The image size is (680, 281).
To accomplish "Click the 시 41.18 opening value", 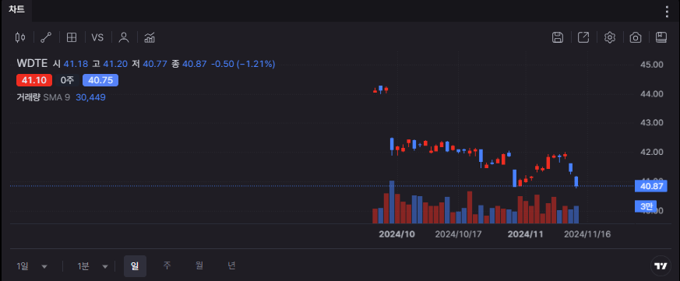I will (x=70, y=64).
